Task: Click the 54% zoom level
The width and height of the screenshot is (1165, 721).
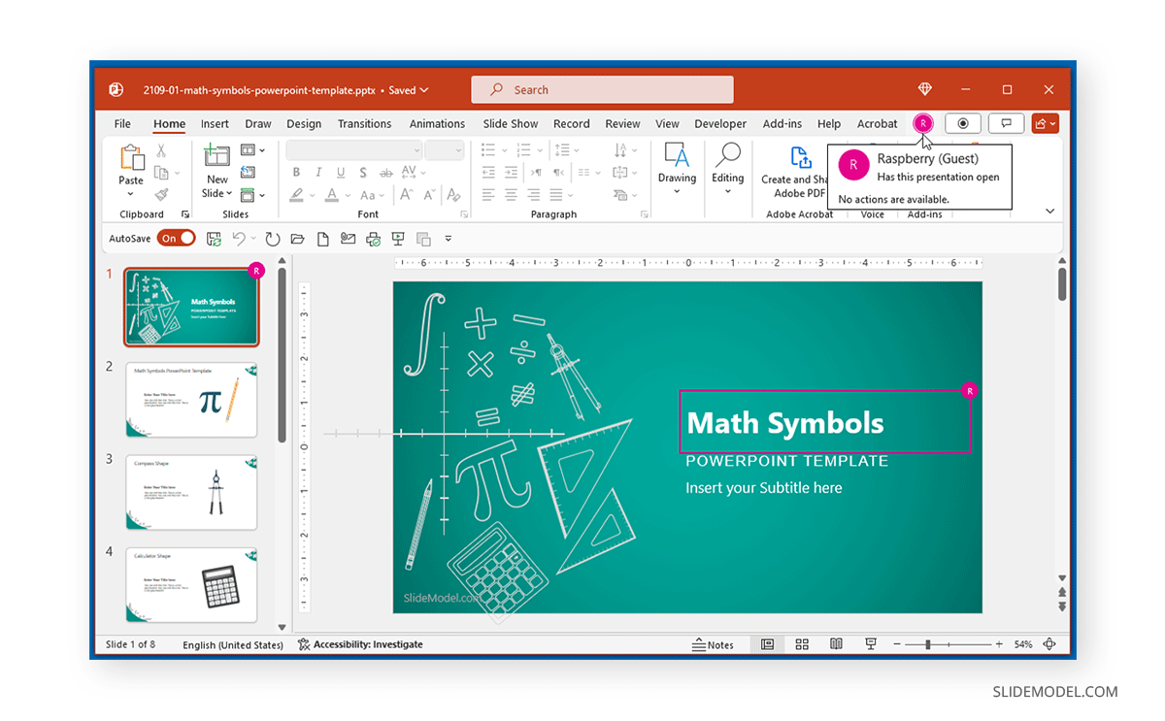Action: [1023, 644]
